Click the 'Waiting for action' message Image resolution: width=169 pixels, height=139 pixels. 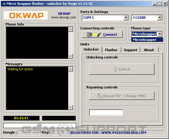20,69
